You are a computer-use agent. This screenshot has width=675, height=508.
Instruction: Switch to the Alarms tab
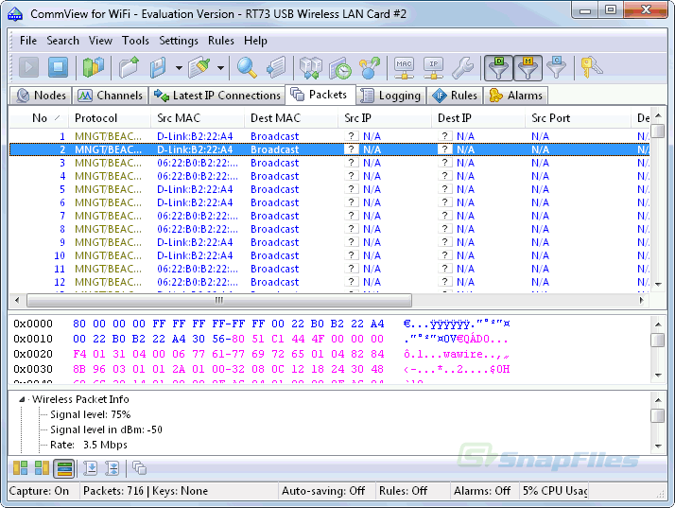click(515, 96)
